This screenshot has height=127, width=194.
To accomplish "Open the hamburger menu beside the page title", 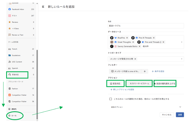I will click(43, 6).
